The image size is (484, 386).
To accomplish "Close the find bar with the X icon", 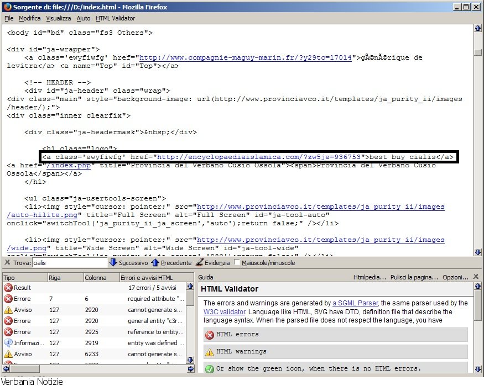I will click(7, 263).
